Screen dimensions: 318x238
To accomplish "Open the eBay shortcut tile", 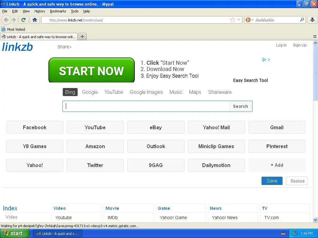I will [x=156, y=127].
